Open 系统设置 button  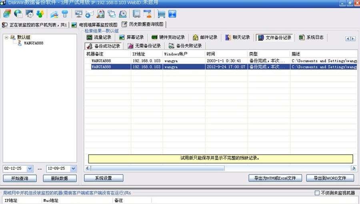pyautogui.click(x=104, y=178)
